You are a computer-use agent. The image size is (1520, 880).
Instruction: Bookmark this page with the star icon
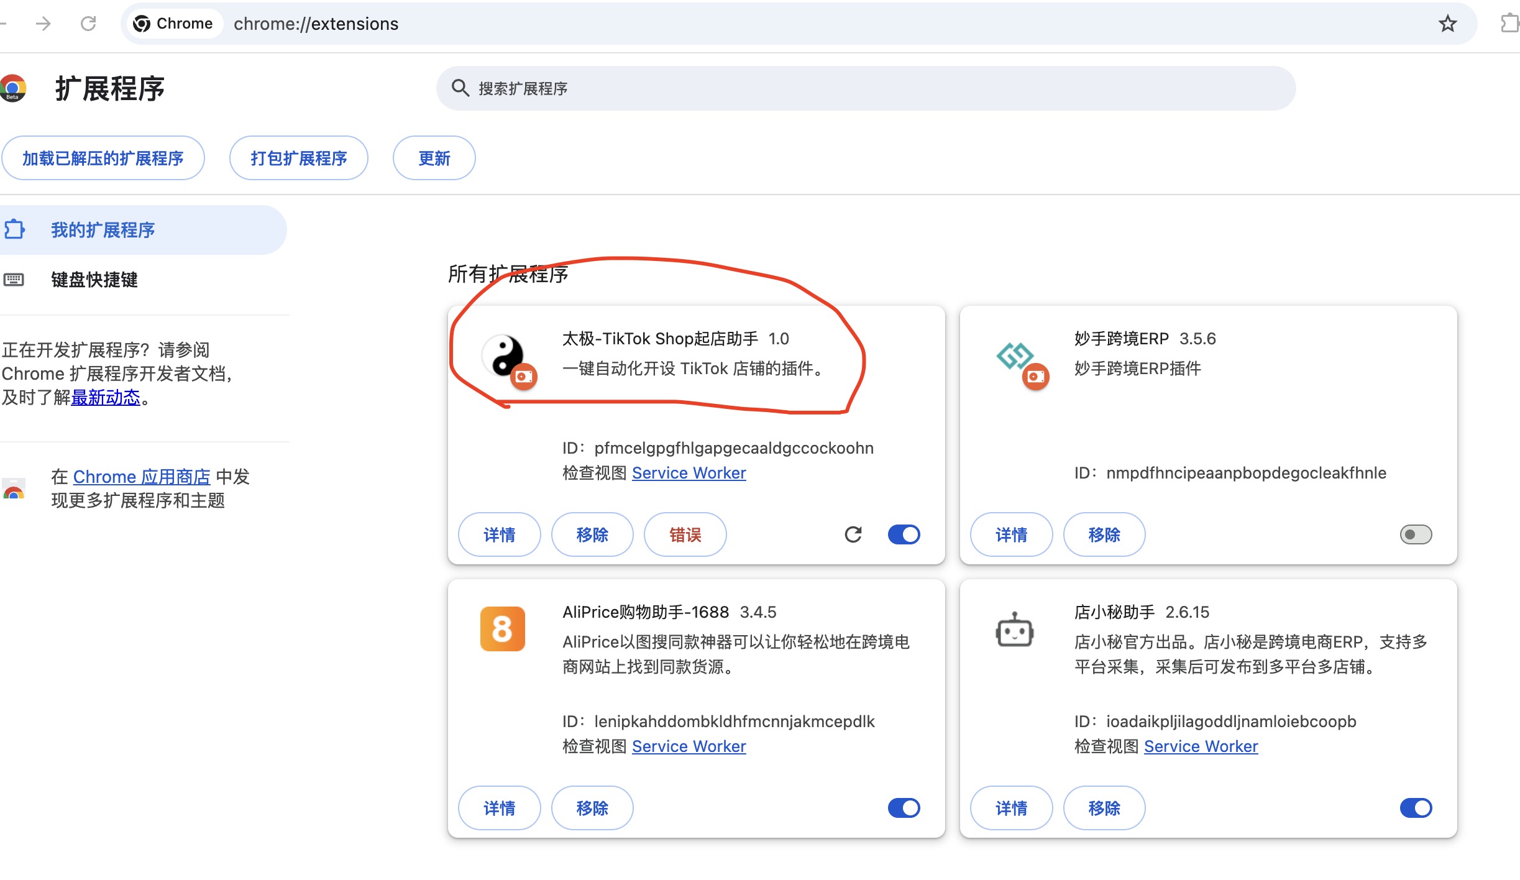1447,24
